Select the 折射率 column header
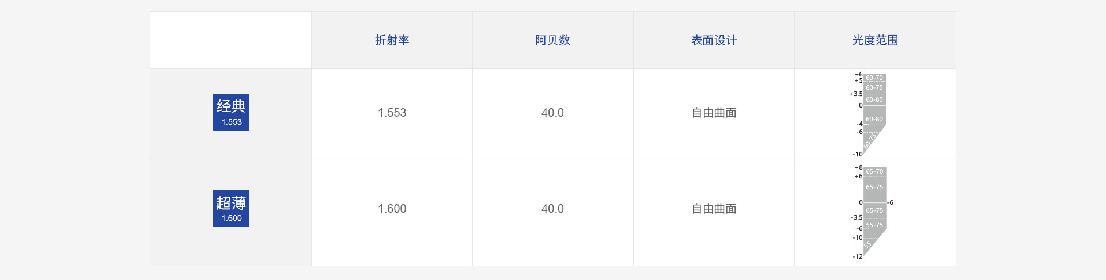1106x280 pixels. [392, 40]
